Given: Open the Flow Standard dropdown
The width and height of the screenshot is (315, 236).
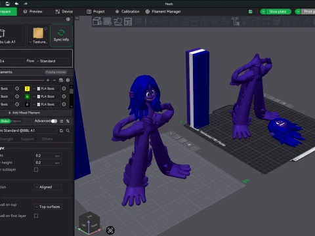Looking at the screenshot, I should coord(52,61).
